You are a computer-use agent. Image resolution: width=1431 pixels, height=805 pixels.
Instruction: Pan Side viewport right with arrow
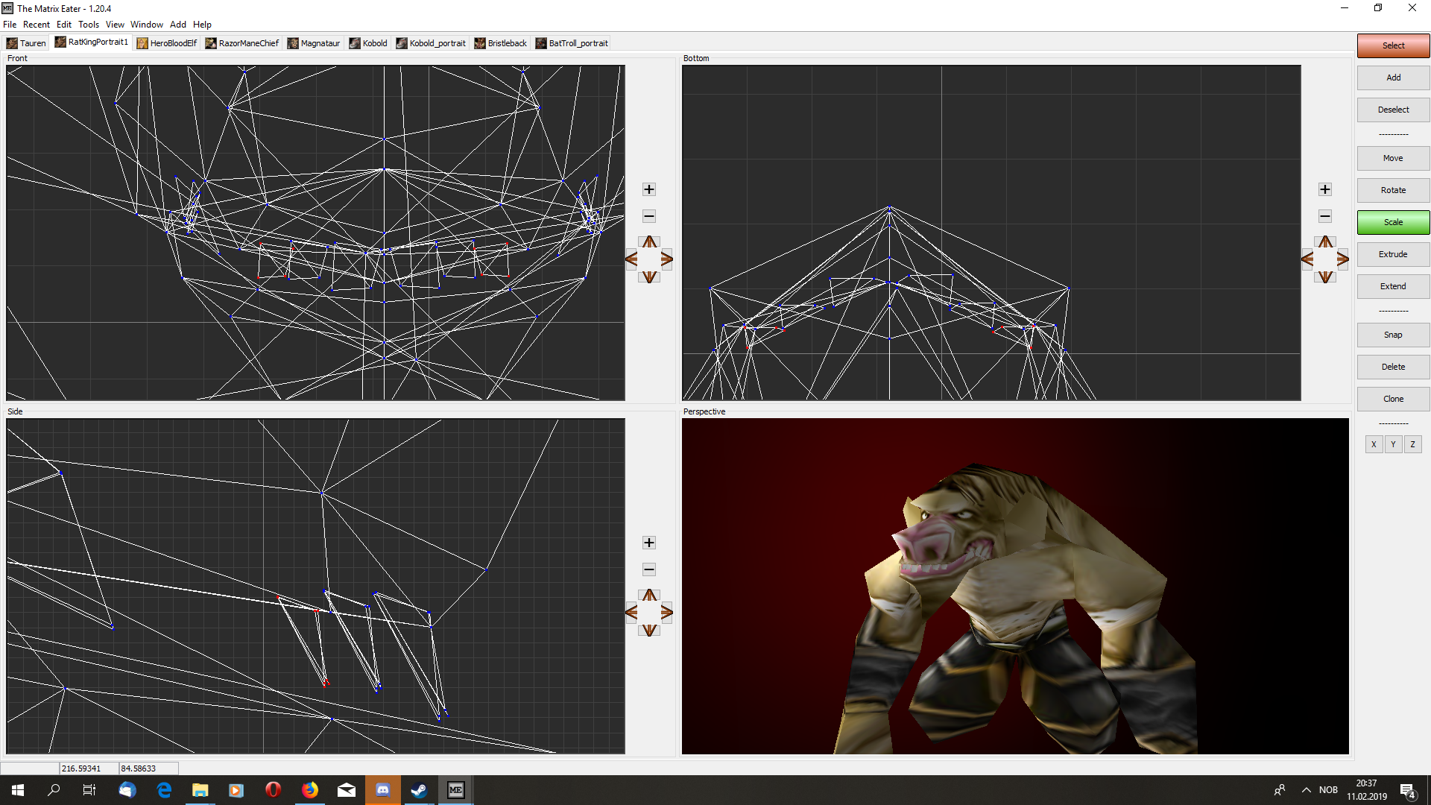(x=667, y=613)
